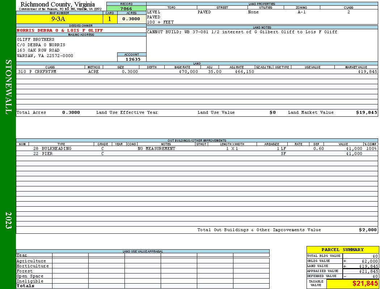The height and width of the screenshot is (289, 380).
Task: Click the 100% complete cell
Action: [371, 148]
